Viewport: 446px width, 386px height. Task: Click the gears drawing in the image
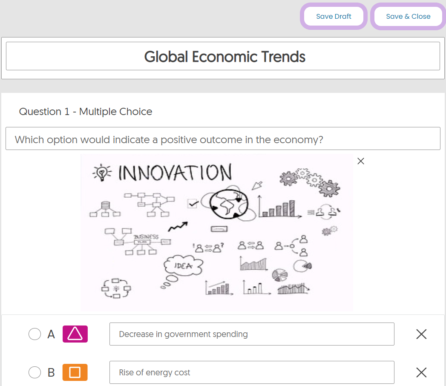point(310,182)
